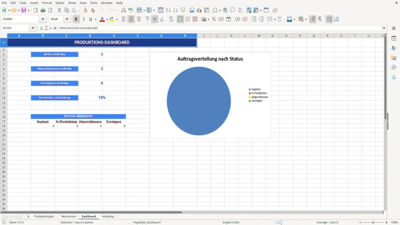Click the Insert Chart icon

[x=199, y=10]
